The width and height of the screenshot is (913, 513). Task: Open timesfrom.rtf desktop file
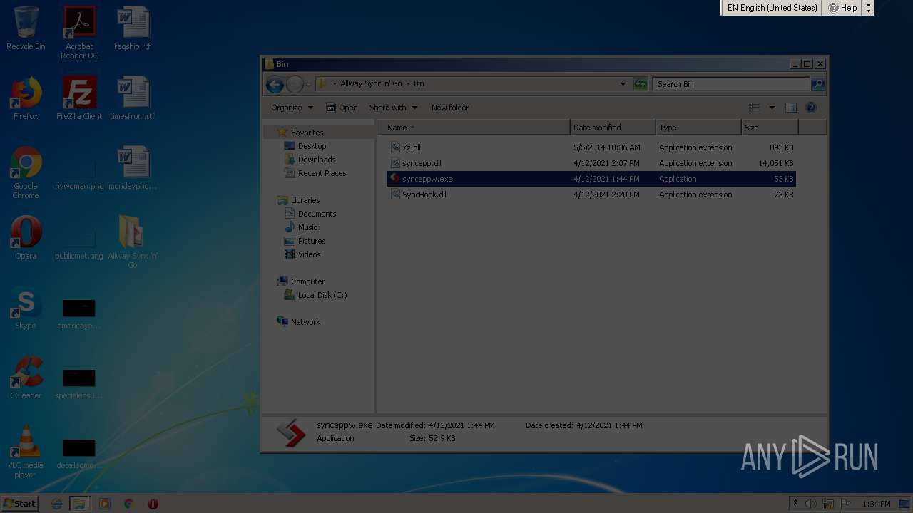133,98
